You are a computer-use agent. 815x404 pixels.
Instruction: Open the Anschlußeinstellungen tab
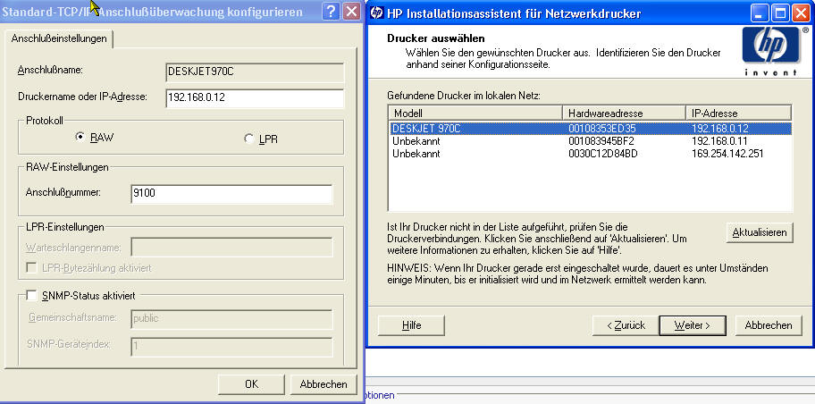pyautogui.click(x=59, y=38)
